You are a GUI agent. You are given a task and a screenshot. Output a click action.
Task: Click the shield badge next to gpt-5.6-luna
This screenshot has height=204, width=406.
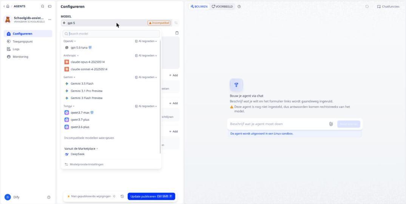point(90,47)
